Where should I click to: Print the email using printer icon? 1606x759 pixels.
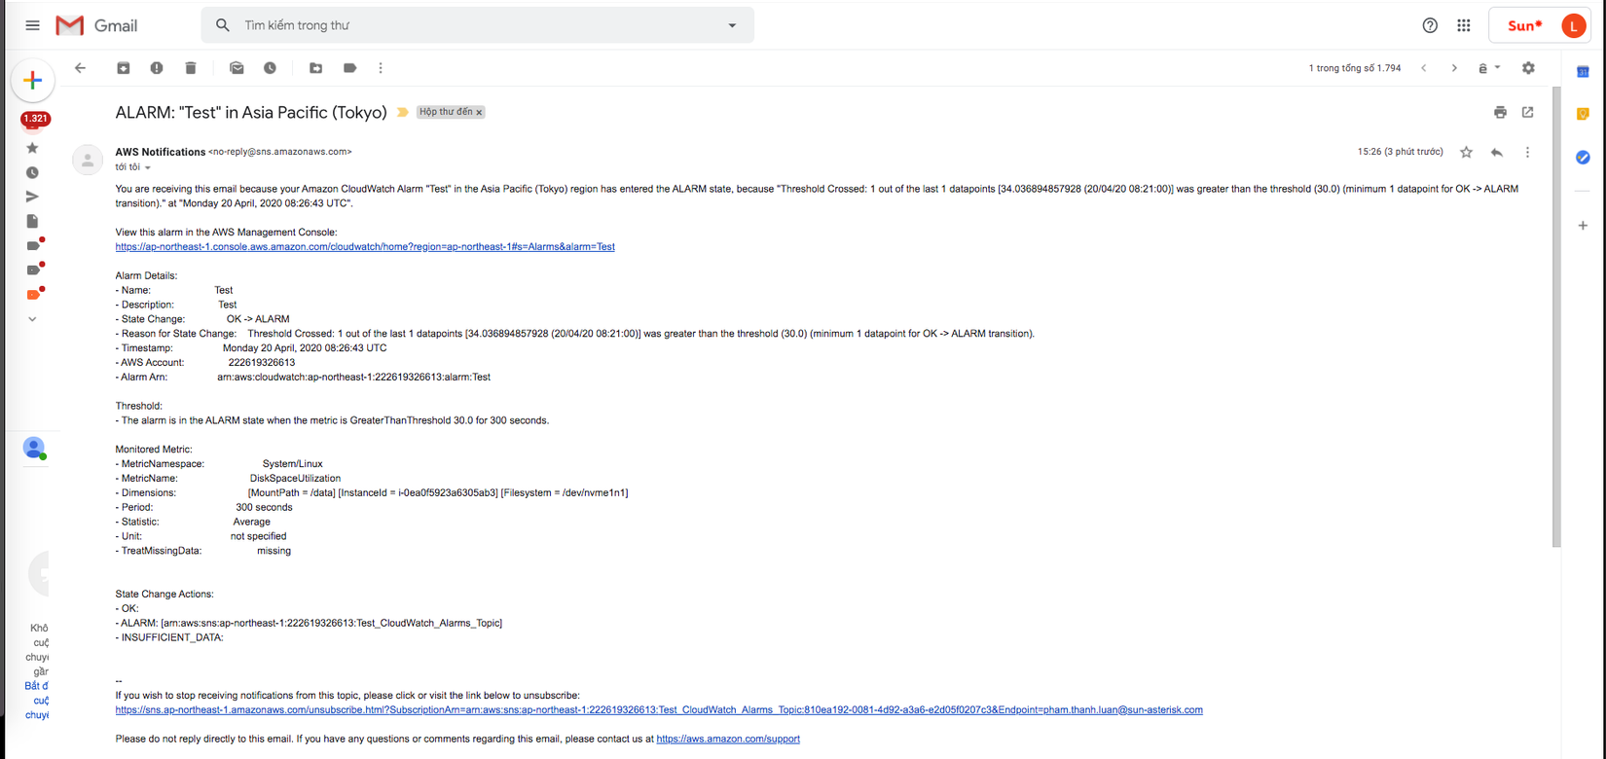1500,113
